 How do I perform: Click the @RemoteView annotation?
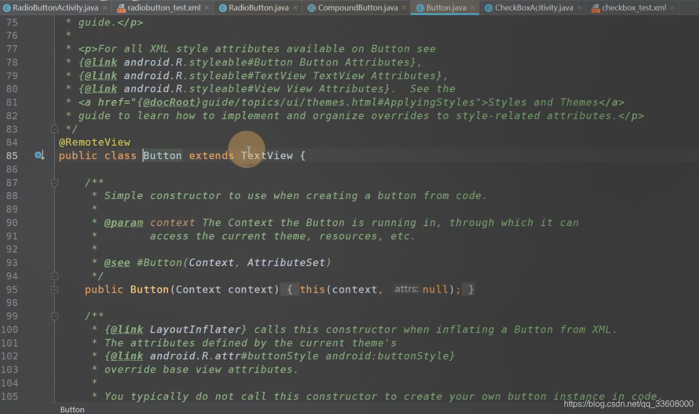click(x=94, y=142)
